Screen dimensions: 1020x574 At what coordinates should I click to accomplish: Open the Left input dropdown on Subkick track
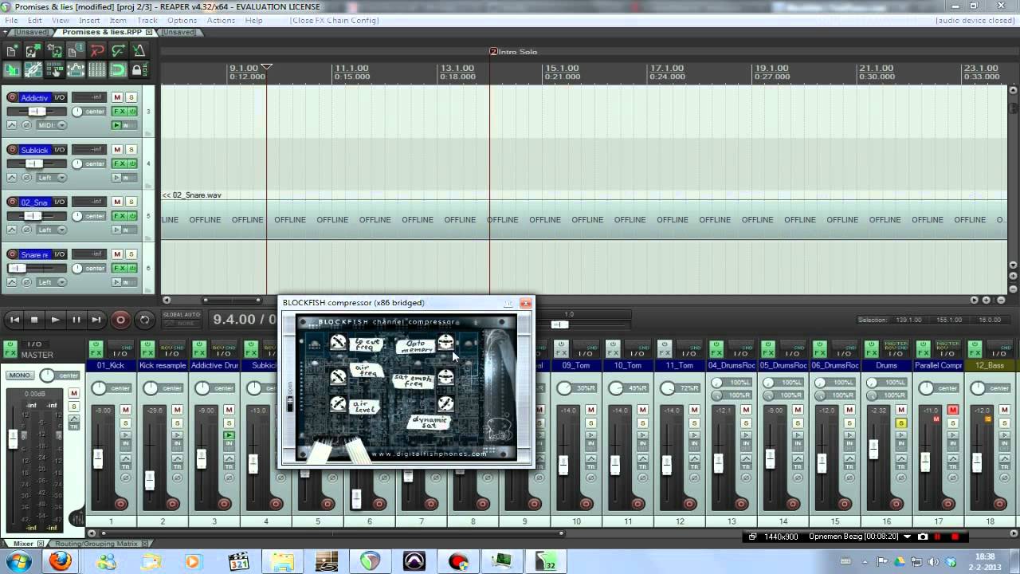tap(51, 177)
